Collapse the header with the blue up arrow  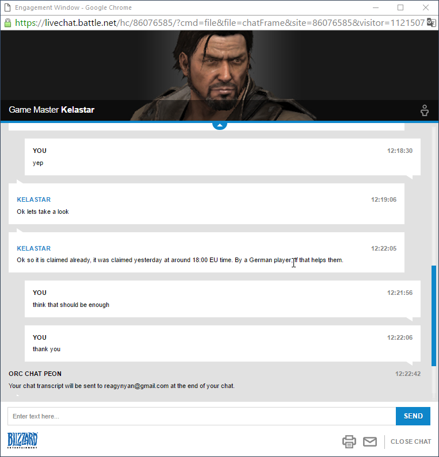point(220,126)
